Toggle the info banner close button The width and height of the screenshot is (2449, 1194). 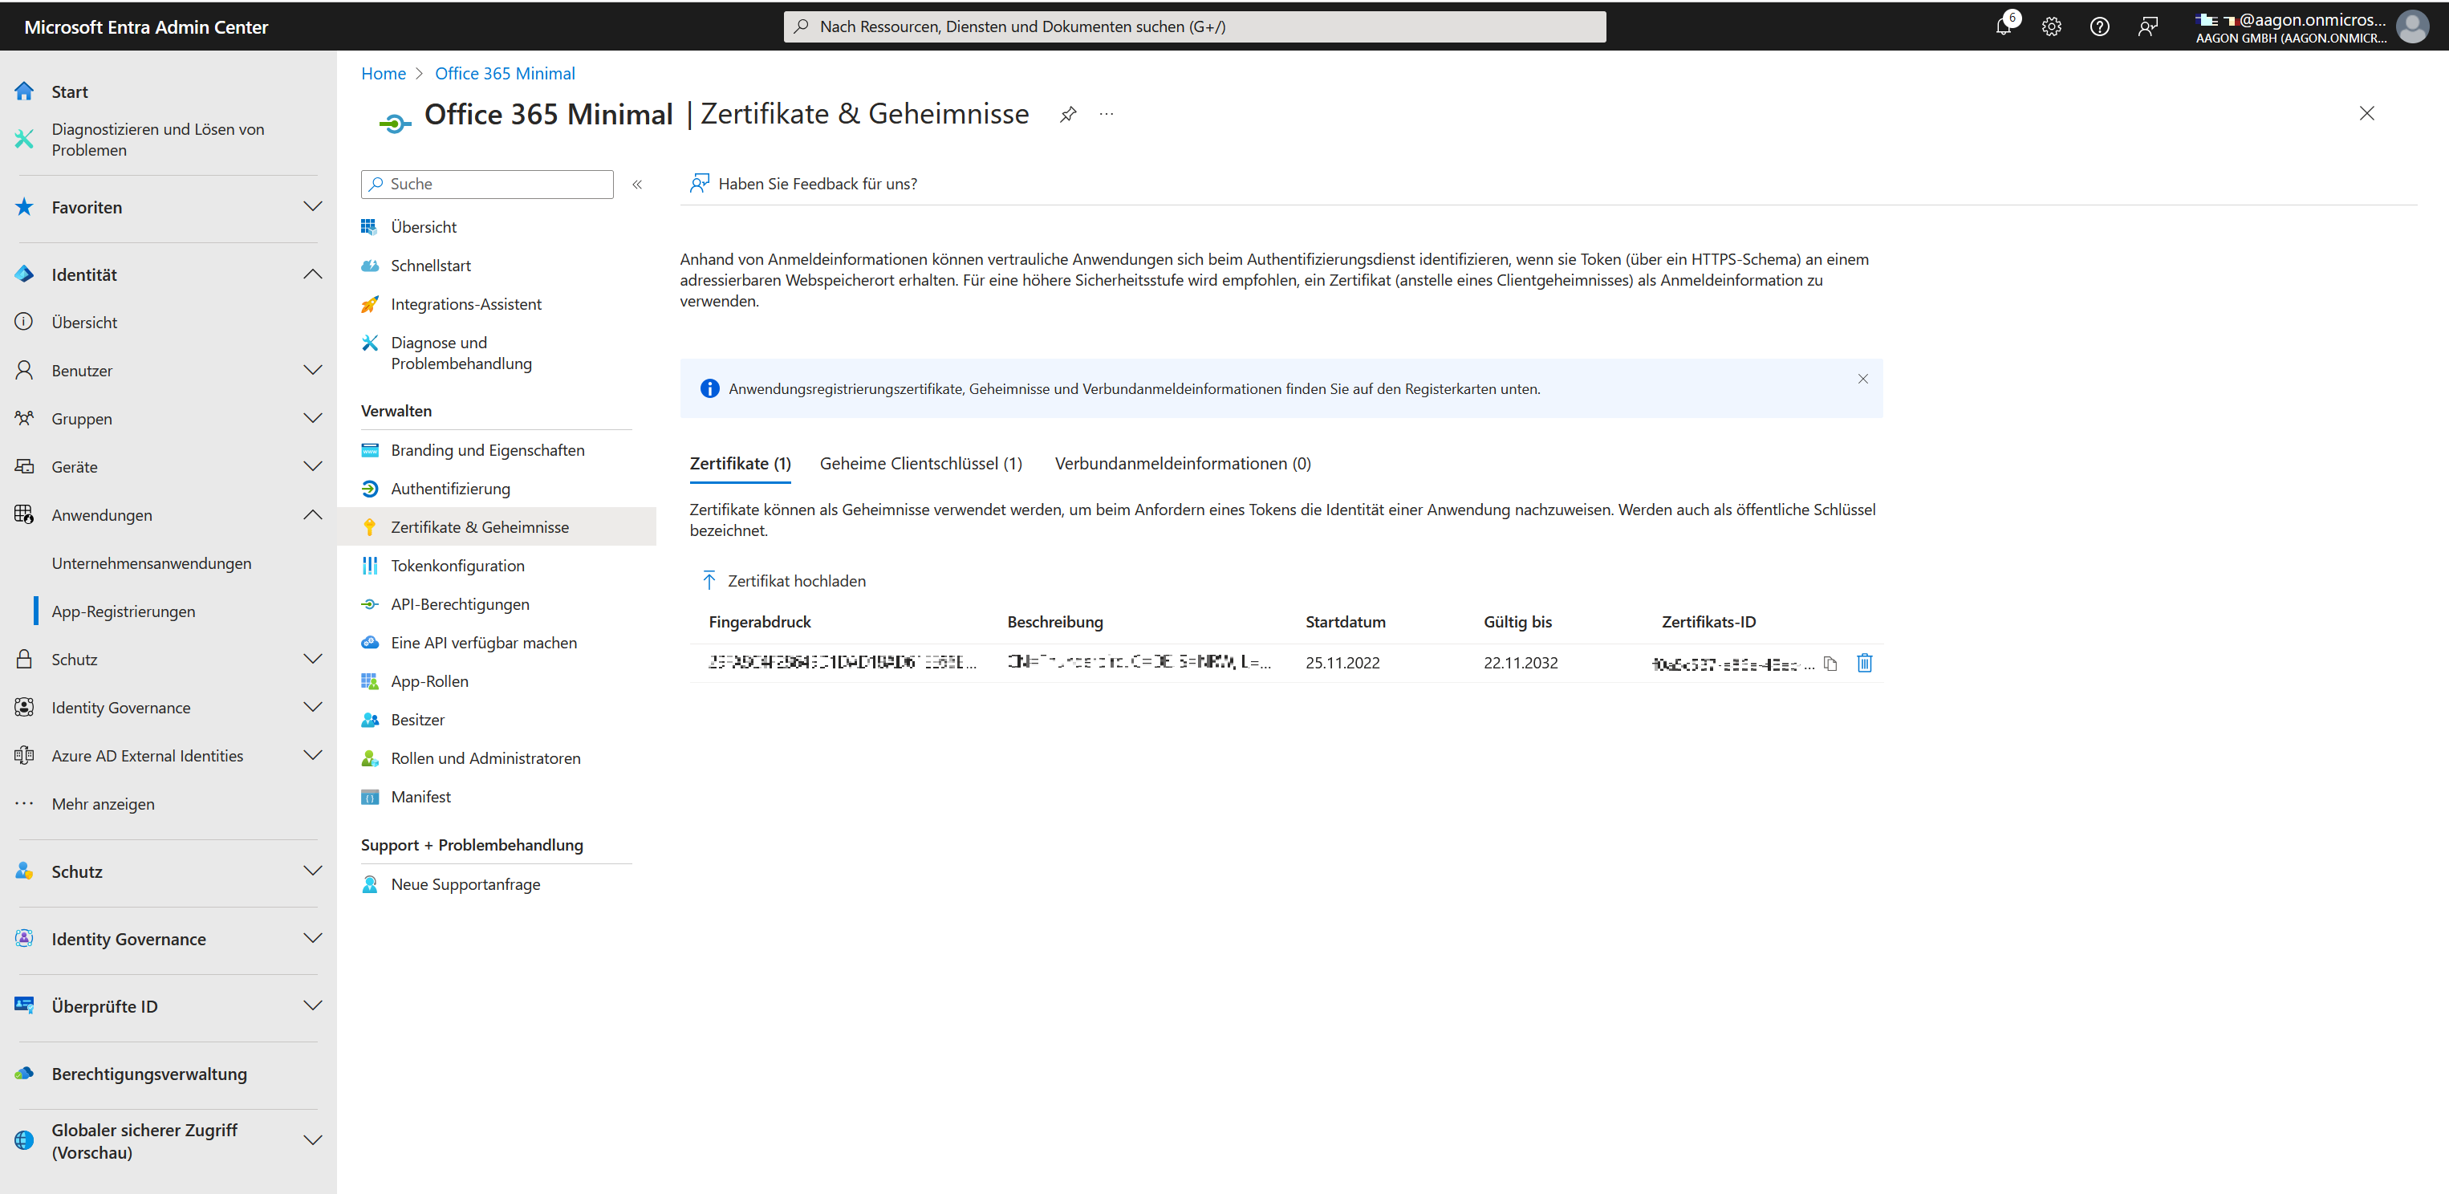pyautogui.click(x=1862, y=378)
